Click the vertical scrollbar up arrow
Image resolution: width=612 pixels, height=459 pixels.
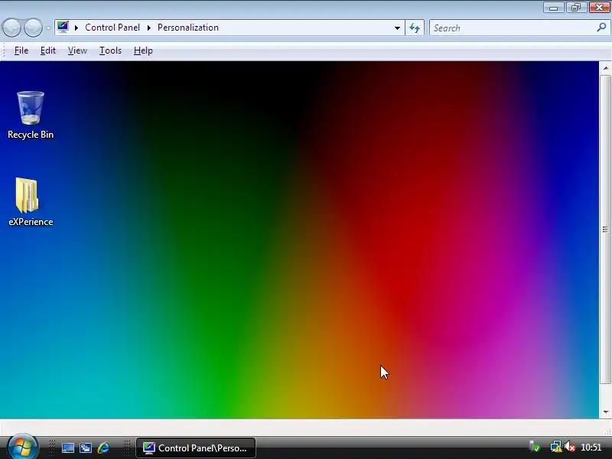coord(605,68)
